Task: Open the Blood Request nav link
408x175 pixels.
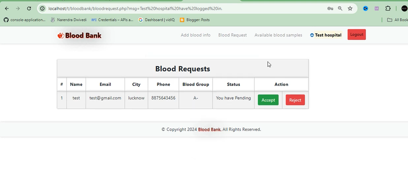Action: [x=232, y=35]
